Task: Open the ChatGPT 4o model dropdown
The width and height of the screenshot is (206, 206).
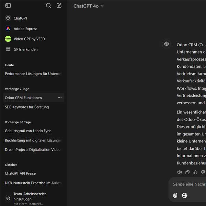Action: click(89, 6)
